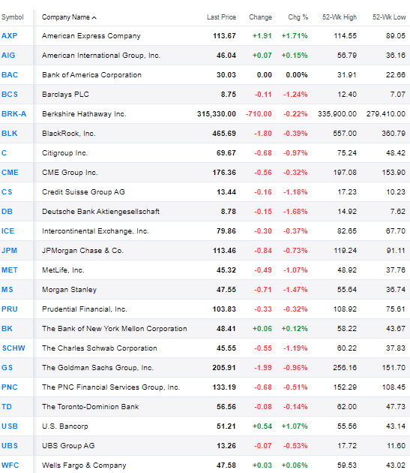
Task: Select Credit Suisse Group AG name
Action: click(x=83, y=192)
